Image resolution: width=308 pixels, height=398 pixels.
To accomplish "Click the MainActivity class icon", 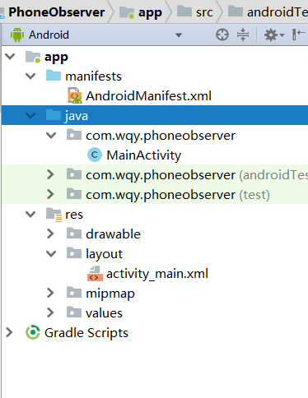I will pos(95,155).
